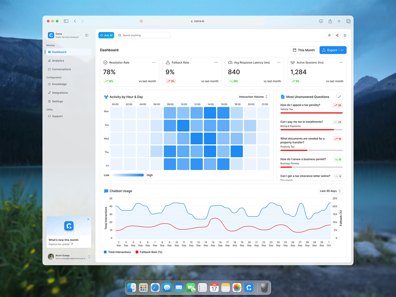Open Fallback Rate card more menu
Viewport: 396px width, 297px height.
pyautogui.click(x=216, y=62)
